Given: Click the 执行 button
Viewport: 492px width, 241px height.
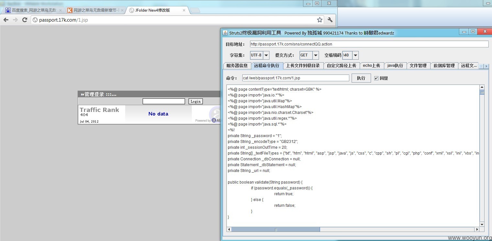Looking at the screenshot, I should tap(361, 78).
